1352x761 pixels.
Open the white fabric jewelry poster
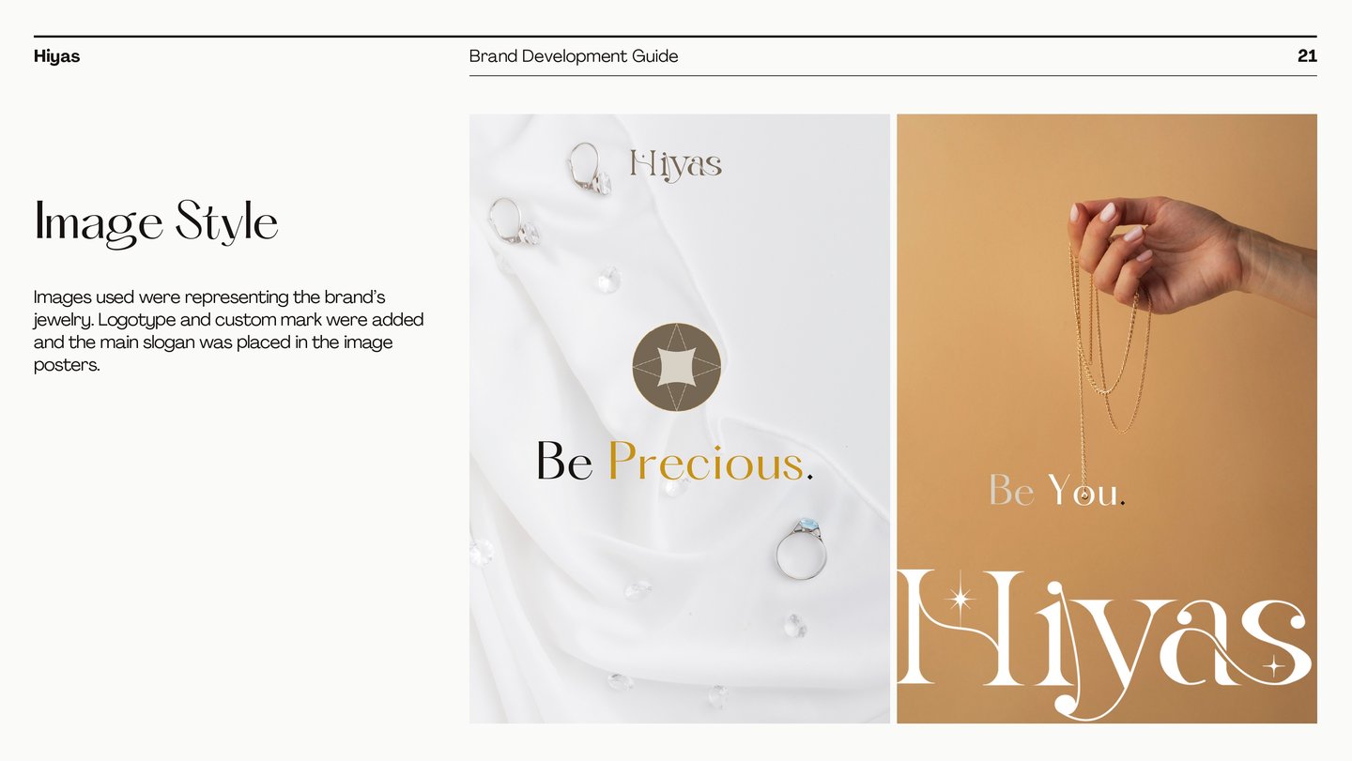pyautogui.click(x=679, y=419)
